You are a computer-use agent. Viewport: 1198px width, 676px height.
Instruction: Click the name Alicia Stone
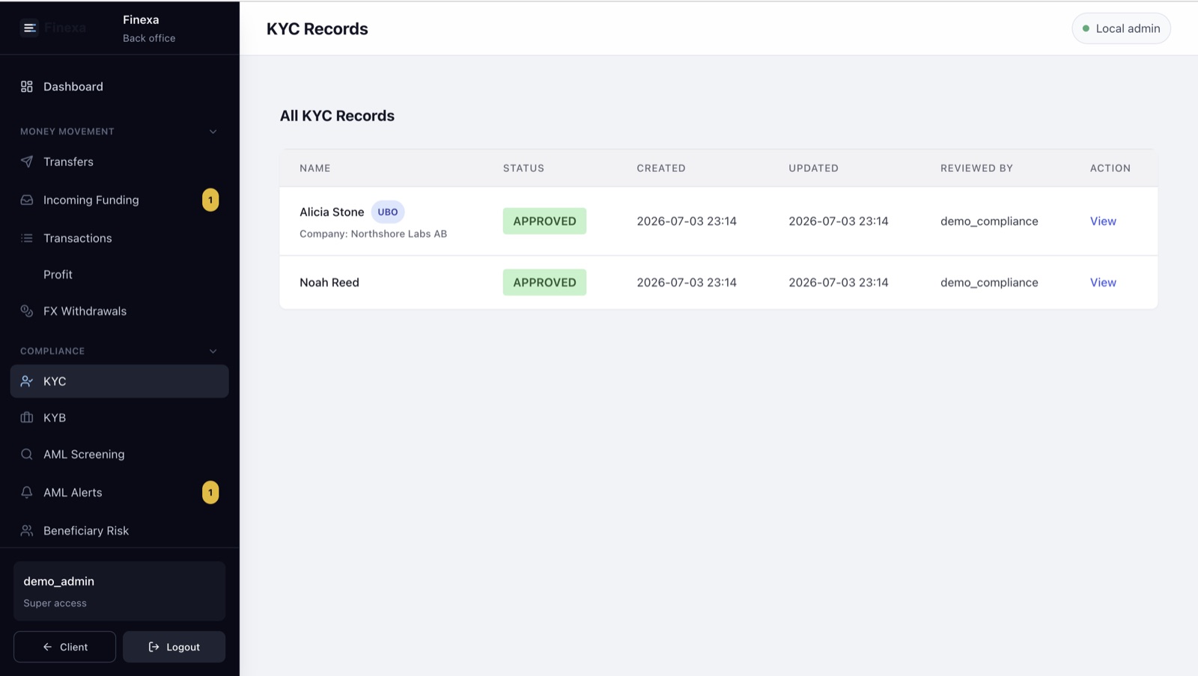(332, 212)
